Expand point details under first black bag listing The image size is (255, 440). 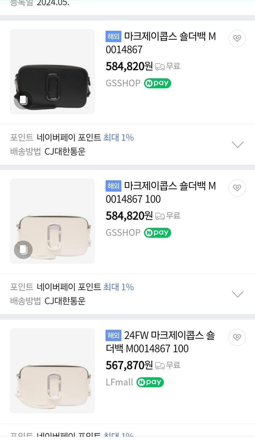pyautogui.click(x=237, y=144)
